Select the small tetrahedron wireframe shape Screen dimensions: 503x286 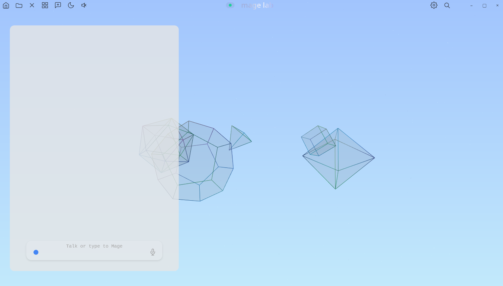(240, 138)
